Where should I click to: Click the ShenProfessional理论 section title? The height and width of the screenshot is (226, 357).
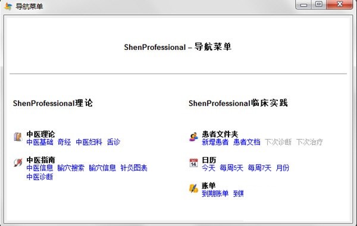click(53, 103)
